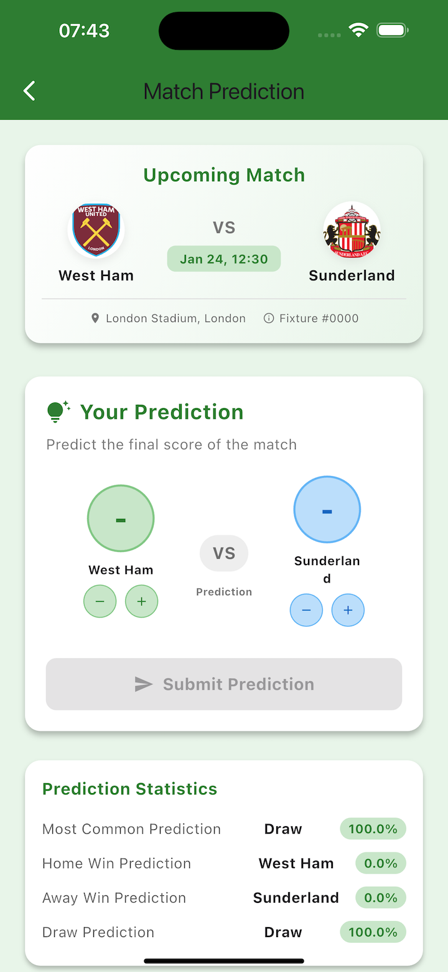The height and width of the screenshot is (972, 448).
Task: Tap the location pin icon
Action: [x=95, y=318]
